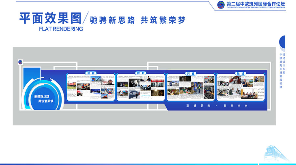Click the forum logo emblem in the header
Screen dimensions: 296x165
[x=222, y=4]
